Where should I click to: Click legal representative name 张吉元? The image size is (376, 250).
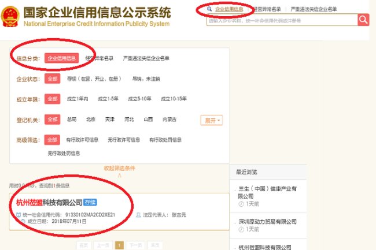pos(179,215)
